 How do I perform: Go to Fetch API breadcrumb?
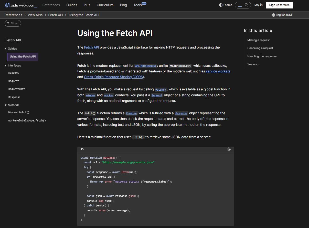[56, 15]
